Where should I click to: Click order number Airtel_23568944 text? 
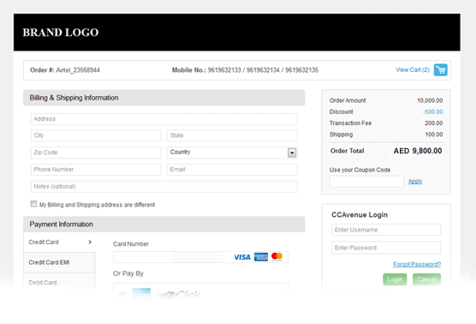pos(78,70)
